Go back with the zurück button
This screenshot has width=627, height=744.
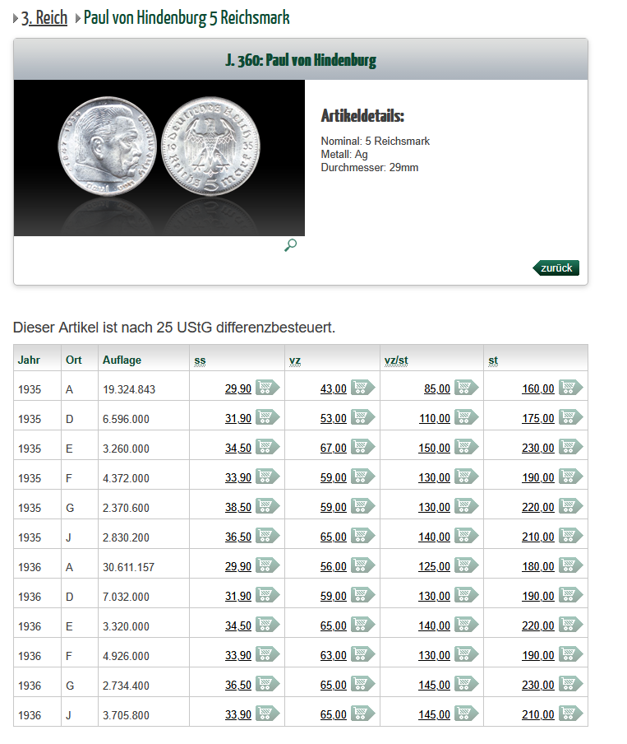556,268
